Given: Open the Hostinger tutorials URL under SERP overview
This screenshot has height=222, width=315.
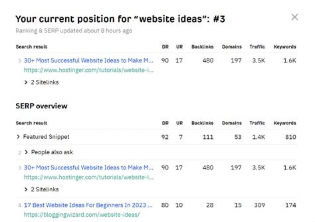Looking at the screenshot, I should click(88, 177).
